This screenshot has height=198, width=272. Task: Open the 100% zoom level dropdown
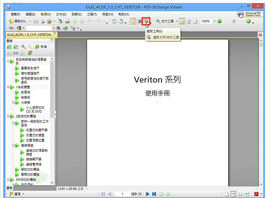pos(214,21)
